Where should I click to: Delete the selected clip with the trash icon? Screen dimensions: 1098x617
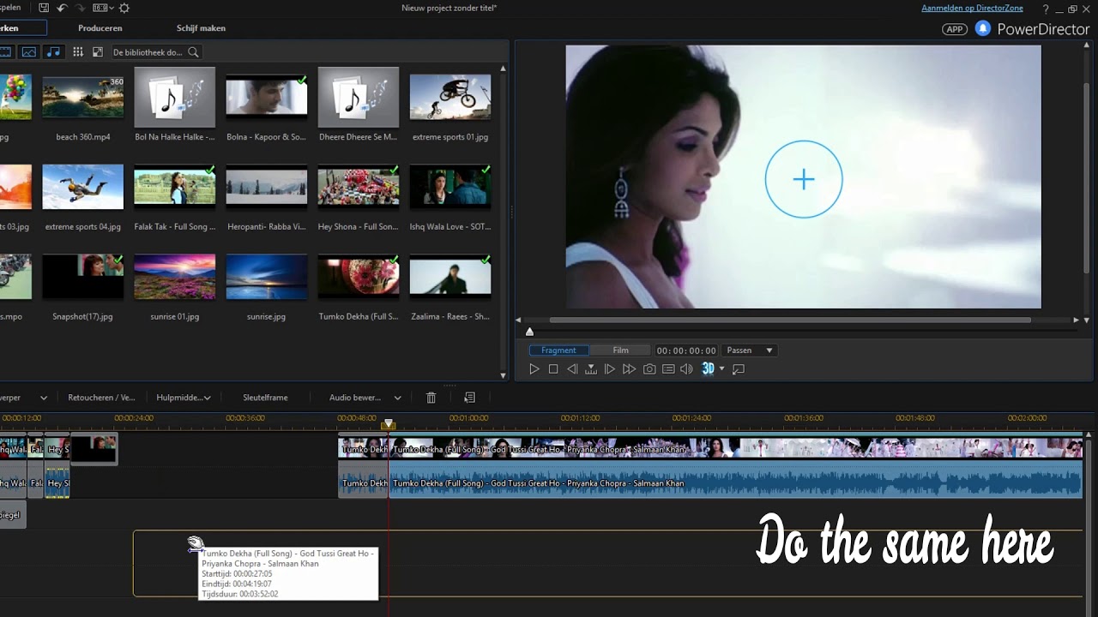point(431,398)
